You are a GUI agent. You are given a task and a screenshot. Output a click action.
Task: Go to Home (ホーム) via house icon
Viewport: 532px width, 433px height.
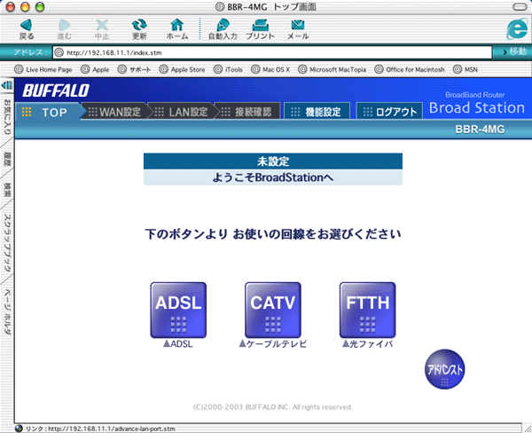tap(177, 25)
